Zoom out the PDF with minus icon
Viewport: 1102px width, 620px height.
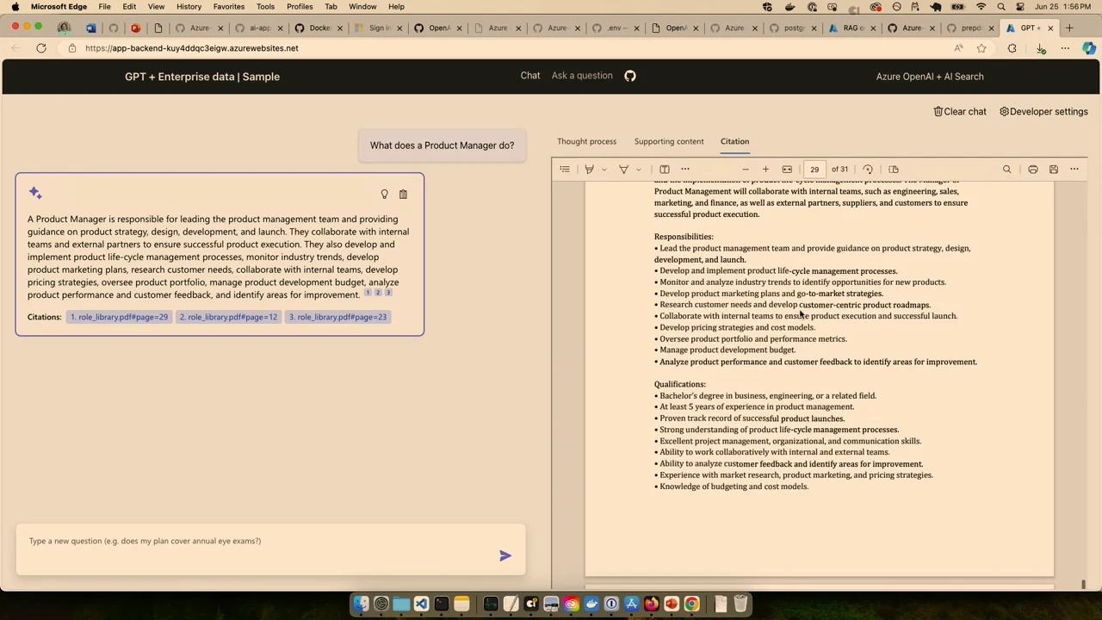[x=746, y=170]
